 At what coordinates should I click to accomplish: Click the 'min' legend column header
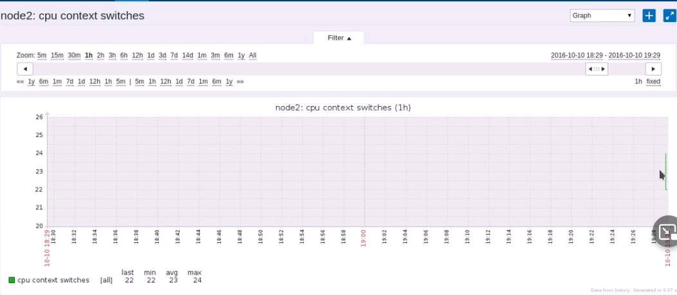pyautogui.click(x=150, y=273)
